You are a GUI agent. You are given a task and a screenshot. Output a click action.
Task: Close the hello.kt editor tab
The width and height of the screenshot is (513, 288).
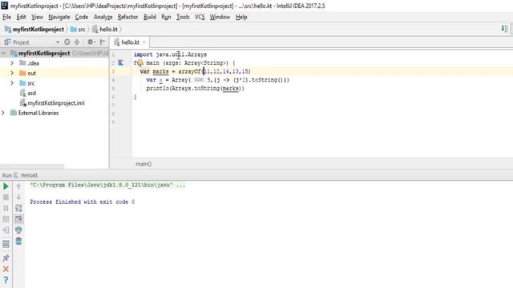pos(144,42)
